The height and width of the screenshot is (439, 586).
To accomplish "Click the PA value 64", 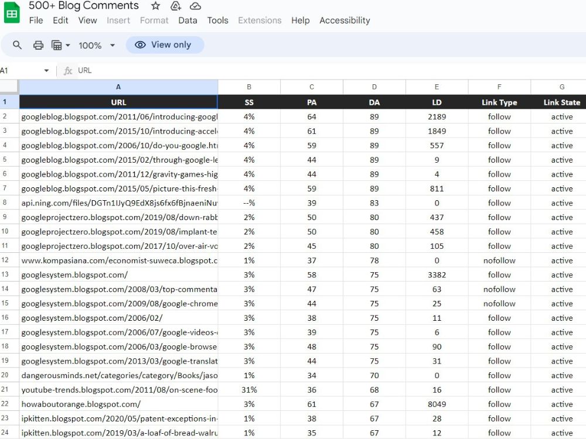I will (x=312, y=116).
